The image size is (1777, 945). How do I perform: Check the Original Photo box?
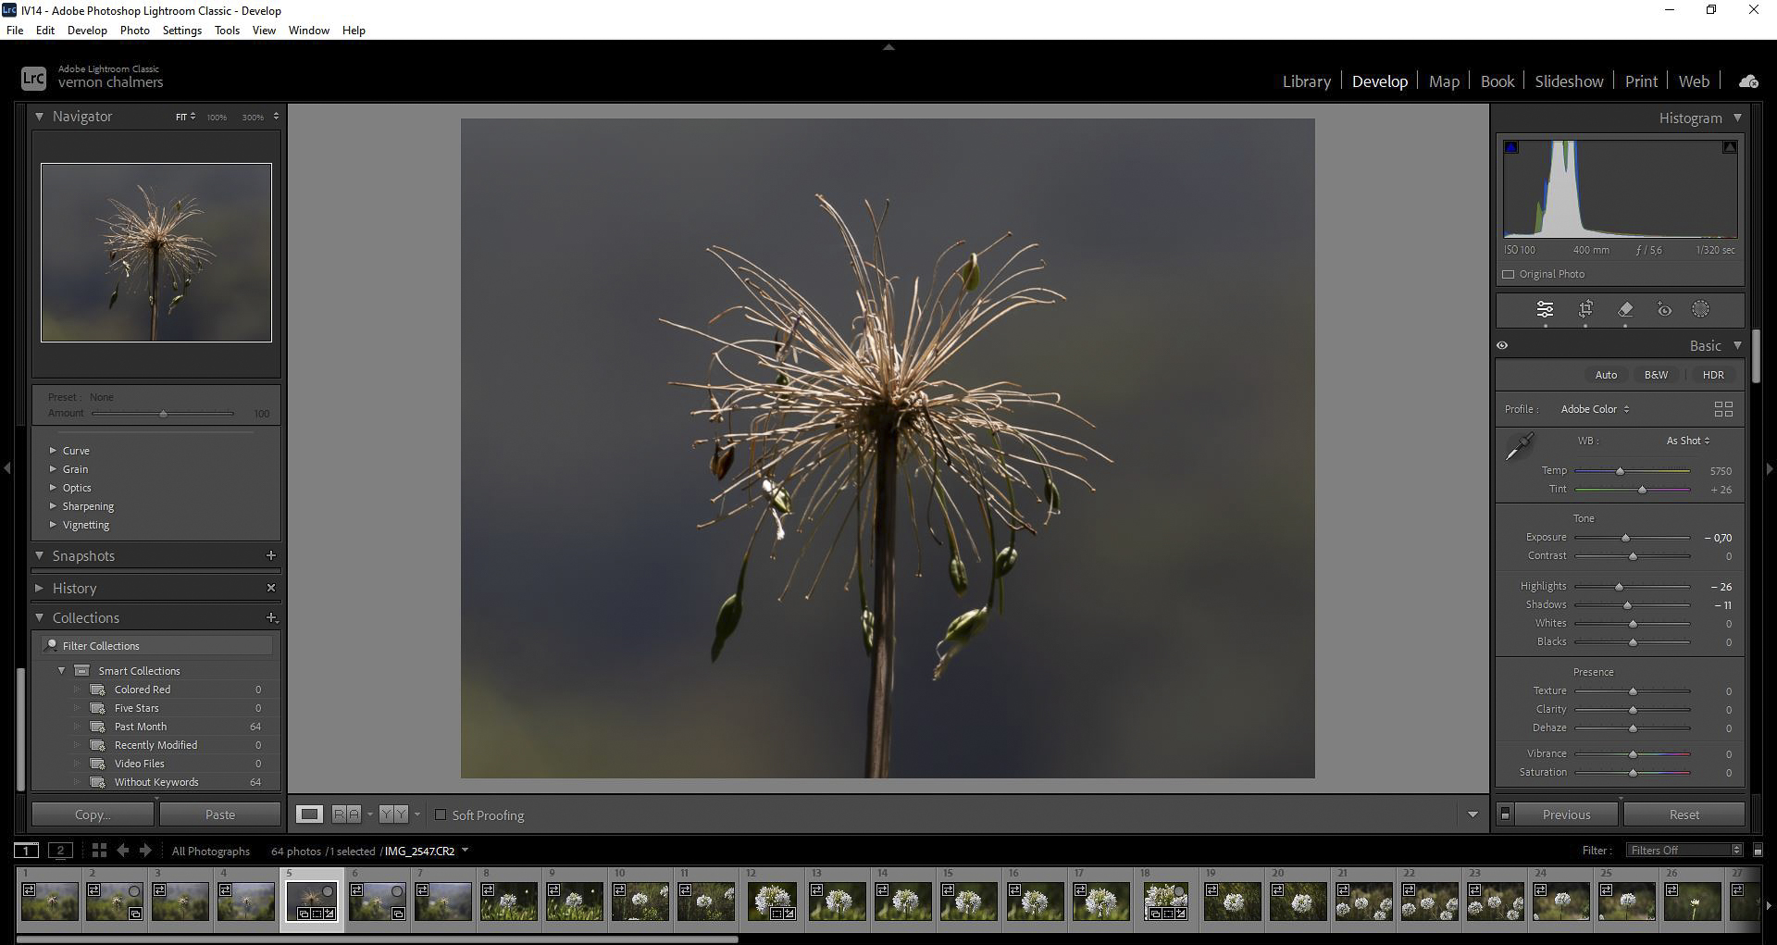[1509, 275]
